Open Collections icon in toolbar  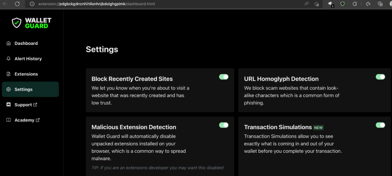[x=380, y=4]
